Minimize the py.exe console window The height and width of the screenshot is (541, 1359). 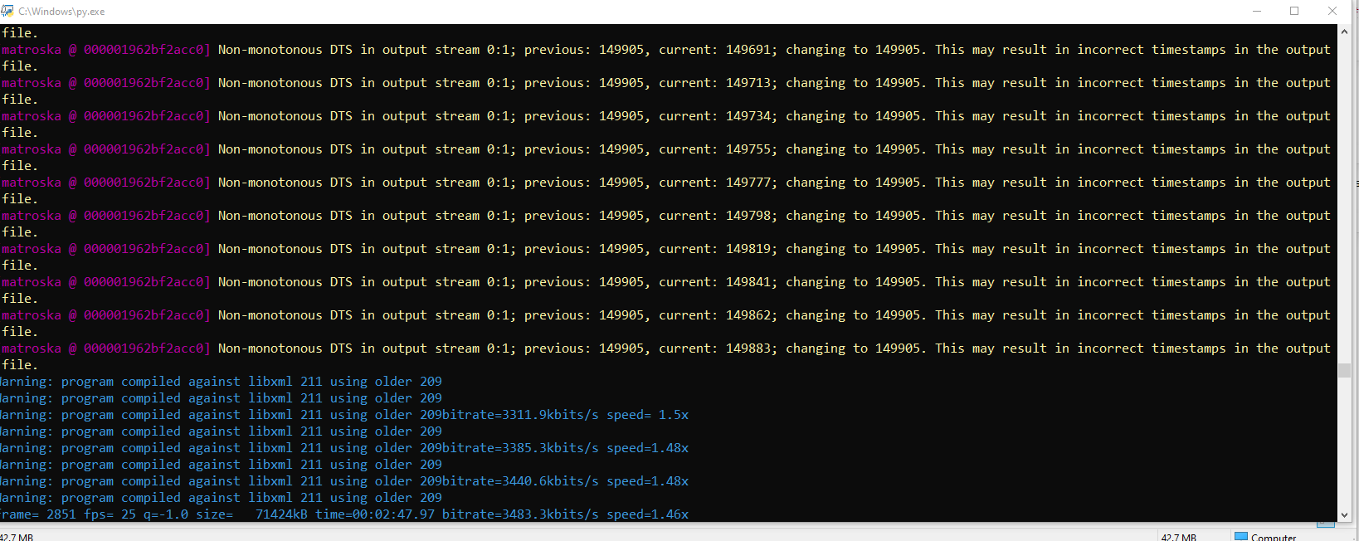pyautogui.click(x=1256, y=11)
